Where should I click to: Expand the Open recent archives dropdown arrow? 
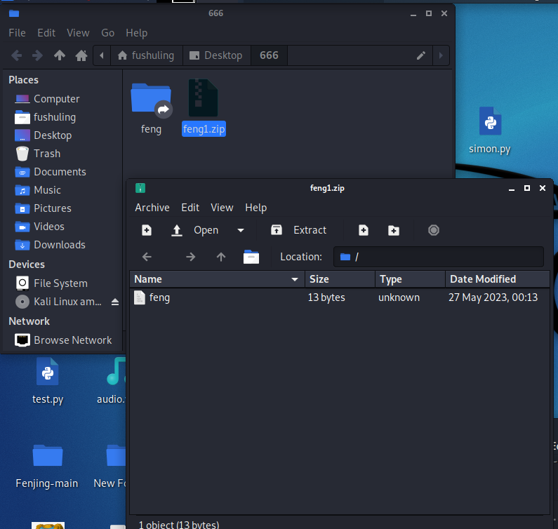pos(241,230)
